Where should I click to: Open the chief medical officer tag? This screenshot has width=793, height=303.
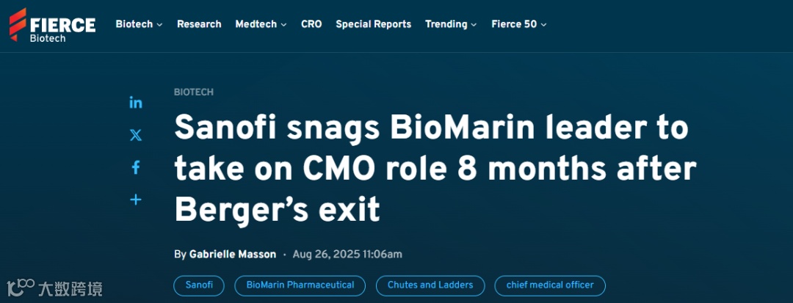click(x=550, y=285)
